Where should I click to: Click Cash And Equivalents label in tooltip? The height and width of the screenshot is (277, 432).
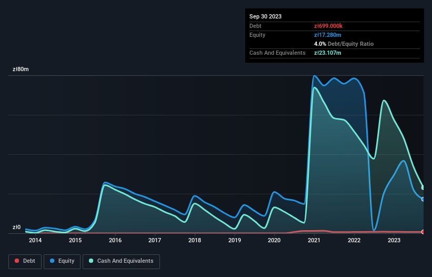tap(277, 53)
